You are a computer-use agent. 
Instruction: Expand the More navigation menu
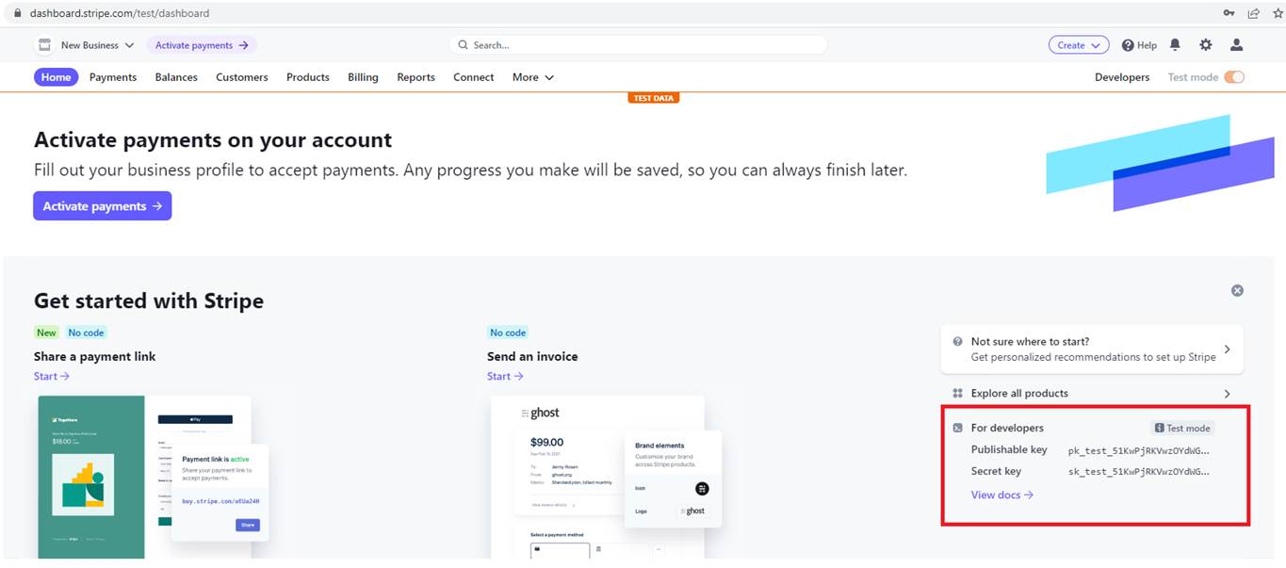pos(532,77)
